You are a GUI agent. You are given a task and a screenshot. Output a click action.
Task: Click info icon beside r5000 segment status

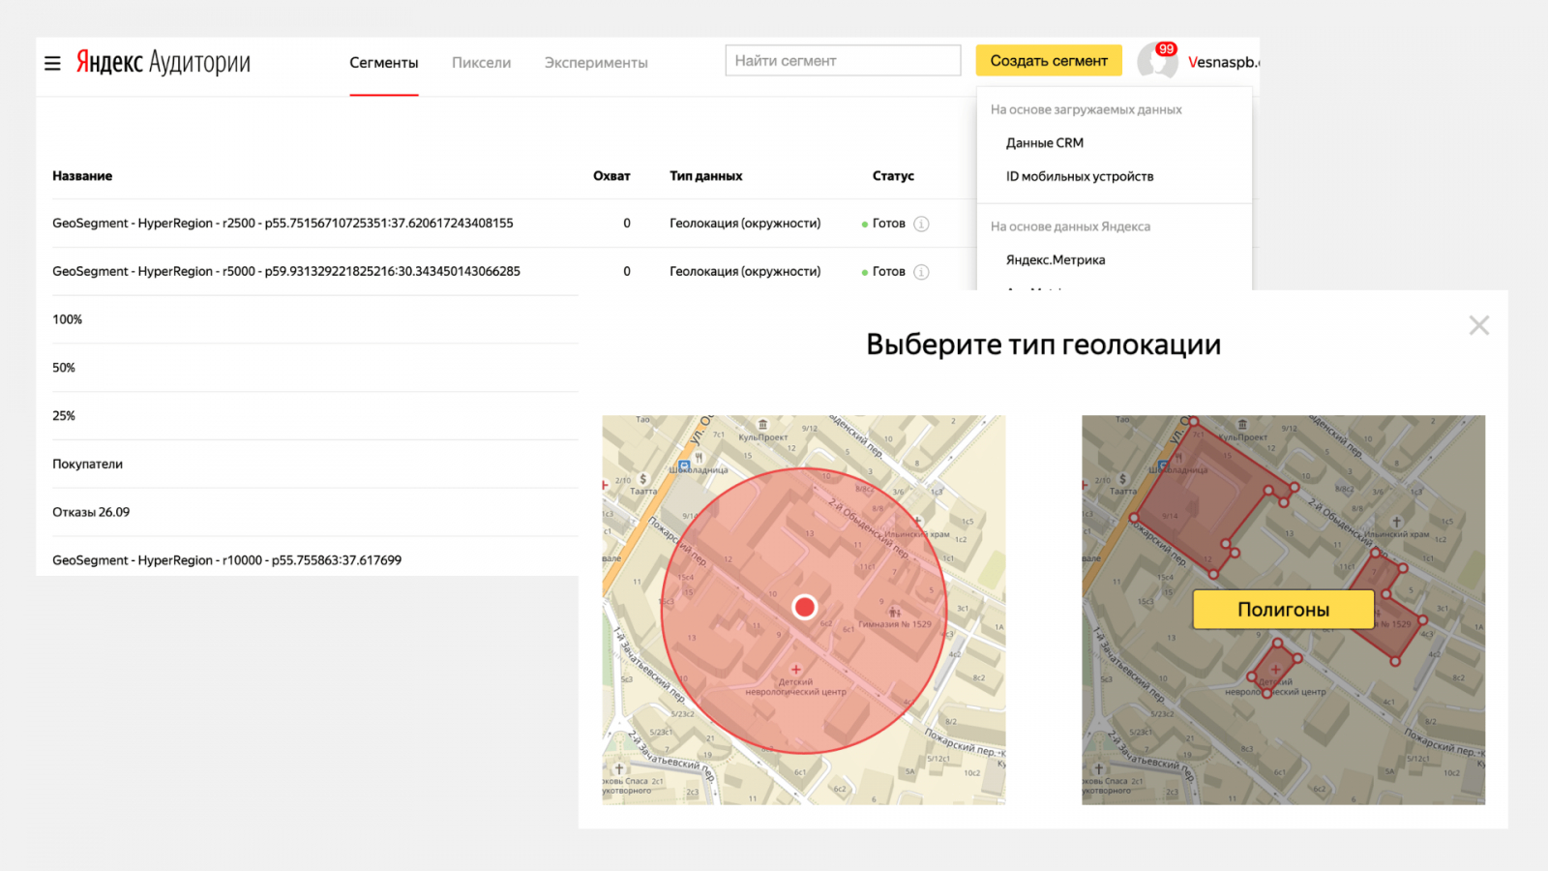coord(921,272)
